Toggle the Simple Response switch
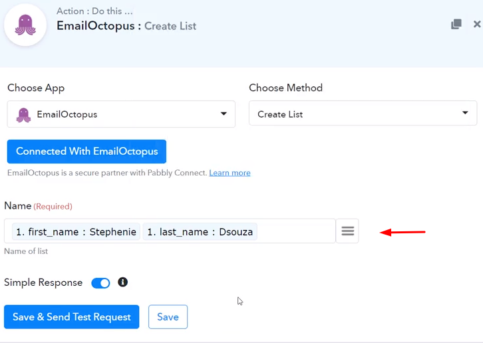483x343 pixels. pos(100,283)
